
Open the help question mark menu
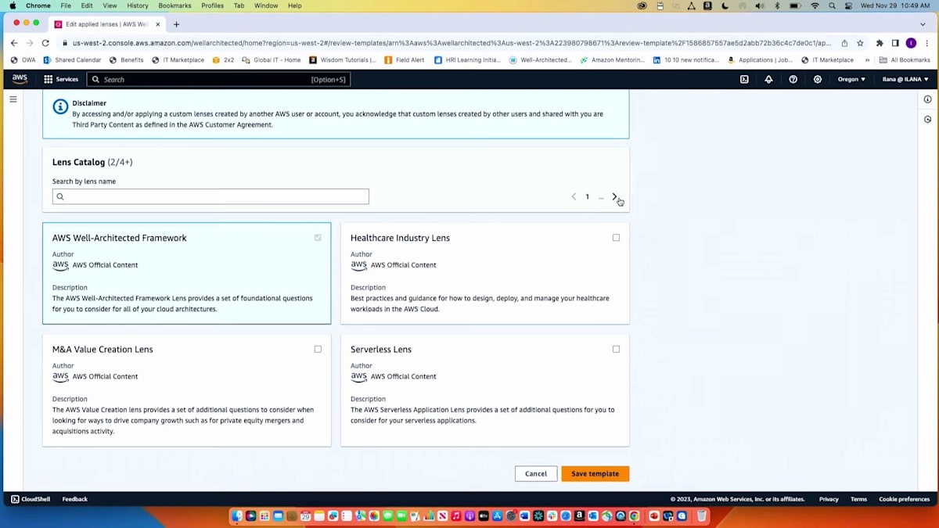pos(793,79)
